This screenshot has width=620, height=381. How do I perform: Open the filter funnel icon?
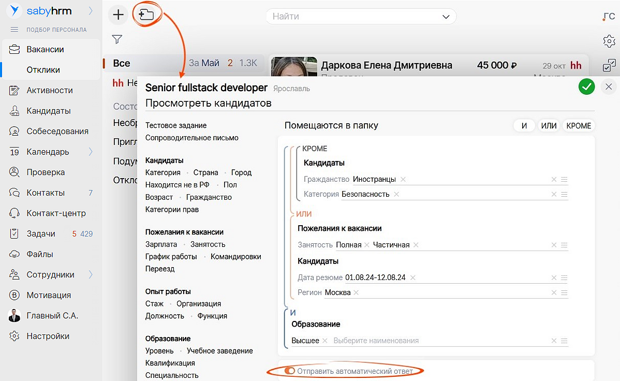click(x=117, y=39)
